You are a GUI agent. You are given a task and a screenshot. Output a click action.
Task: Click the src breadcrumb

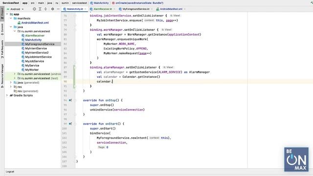pyautogui.click(x=33, y=3)
